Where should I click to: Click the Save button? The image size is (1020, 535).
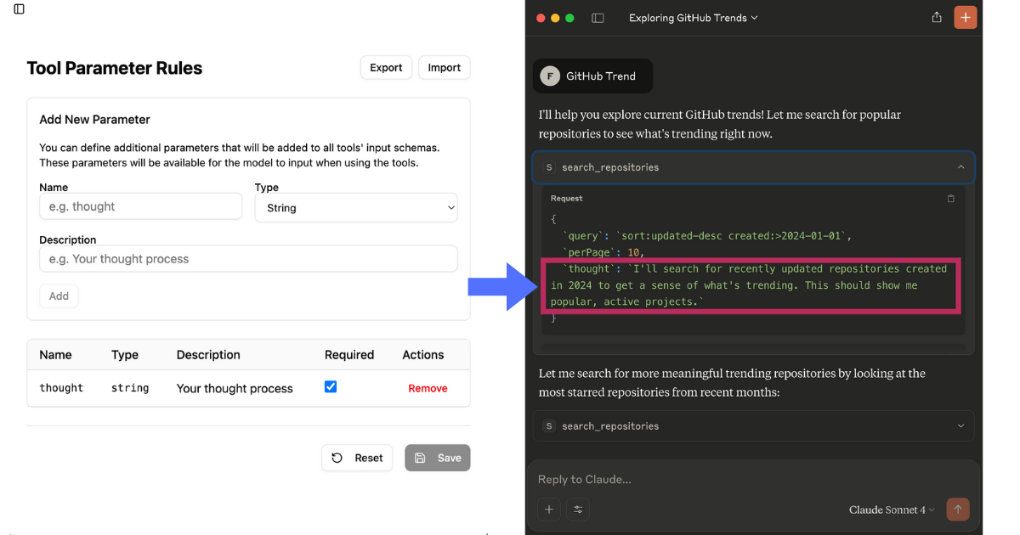coord(438,458)
